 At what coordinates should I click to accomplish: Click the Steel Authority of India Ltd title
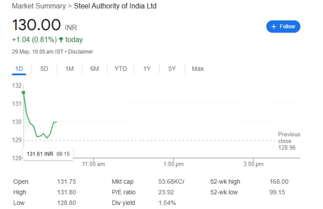pos(115,6)
